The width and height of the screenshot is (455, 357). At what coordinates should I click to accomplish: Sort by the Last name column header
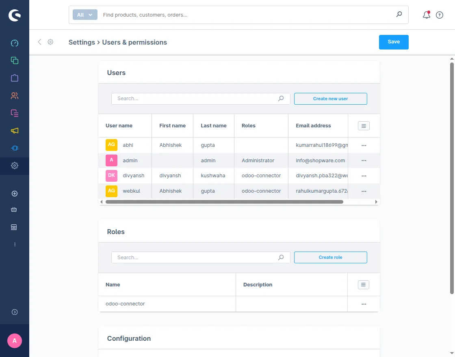click(x=214, y=126)
